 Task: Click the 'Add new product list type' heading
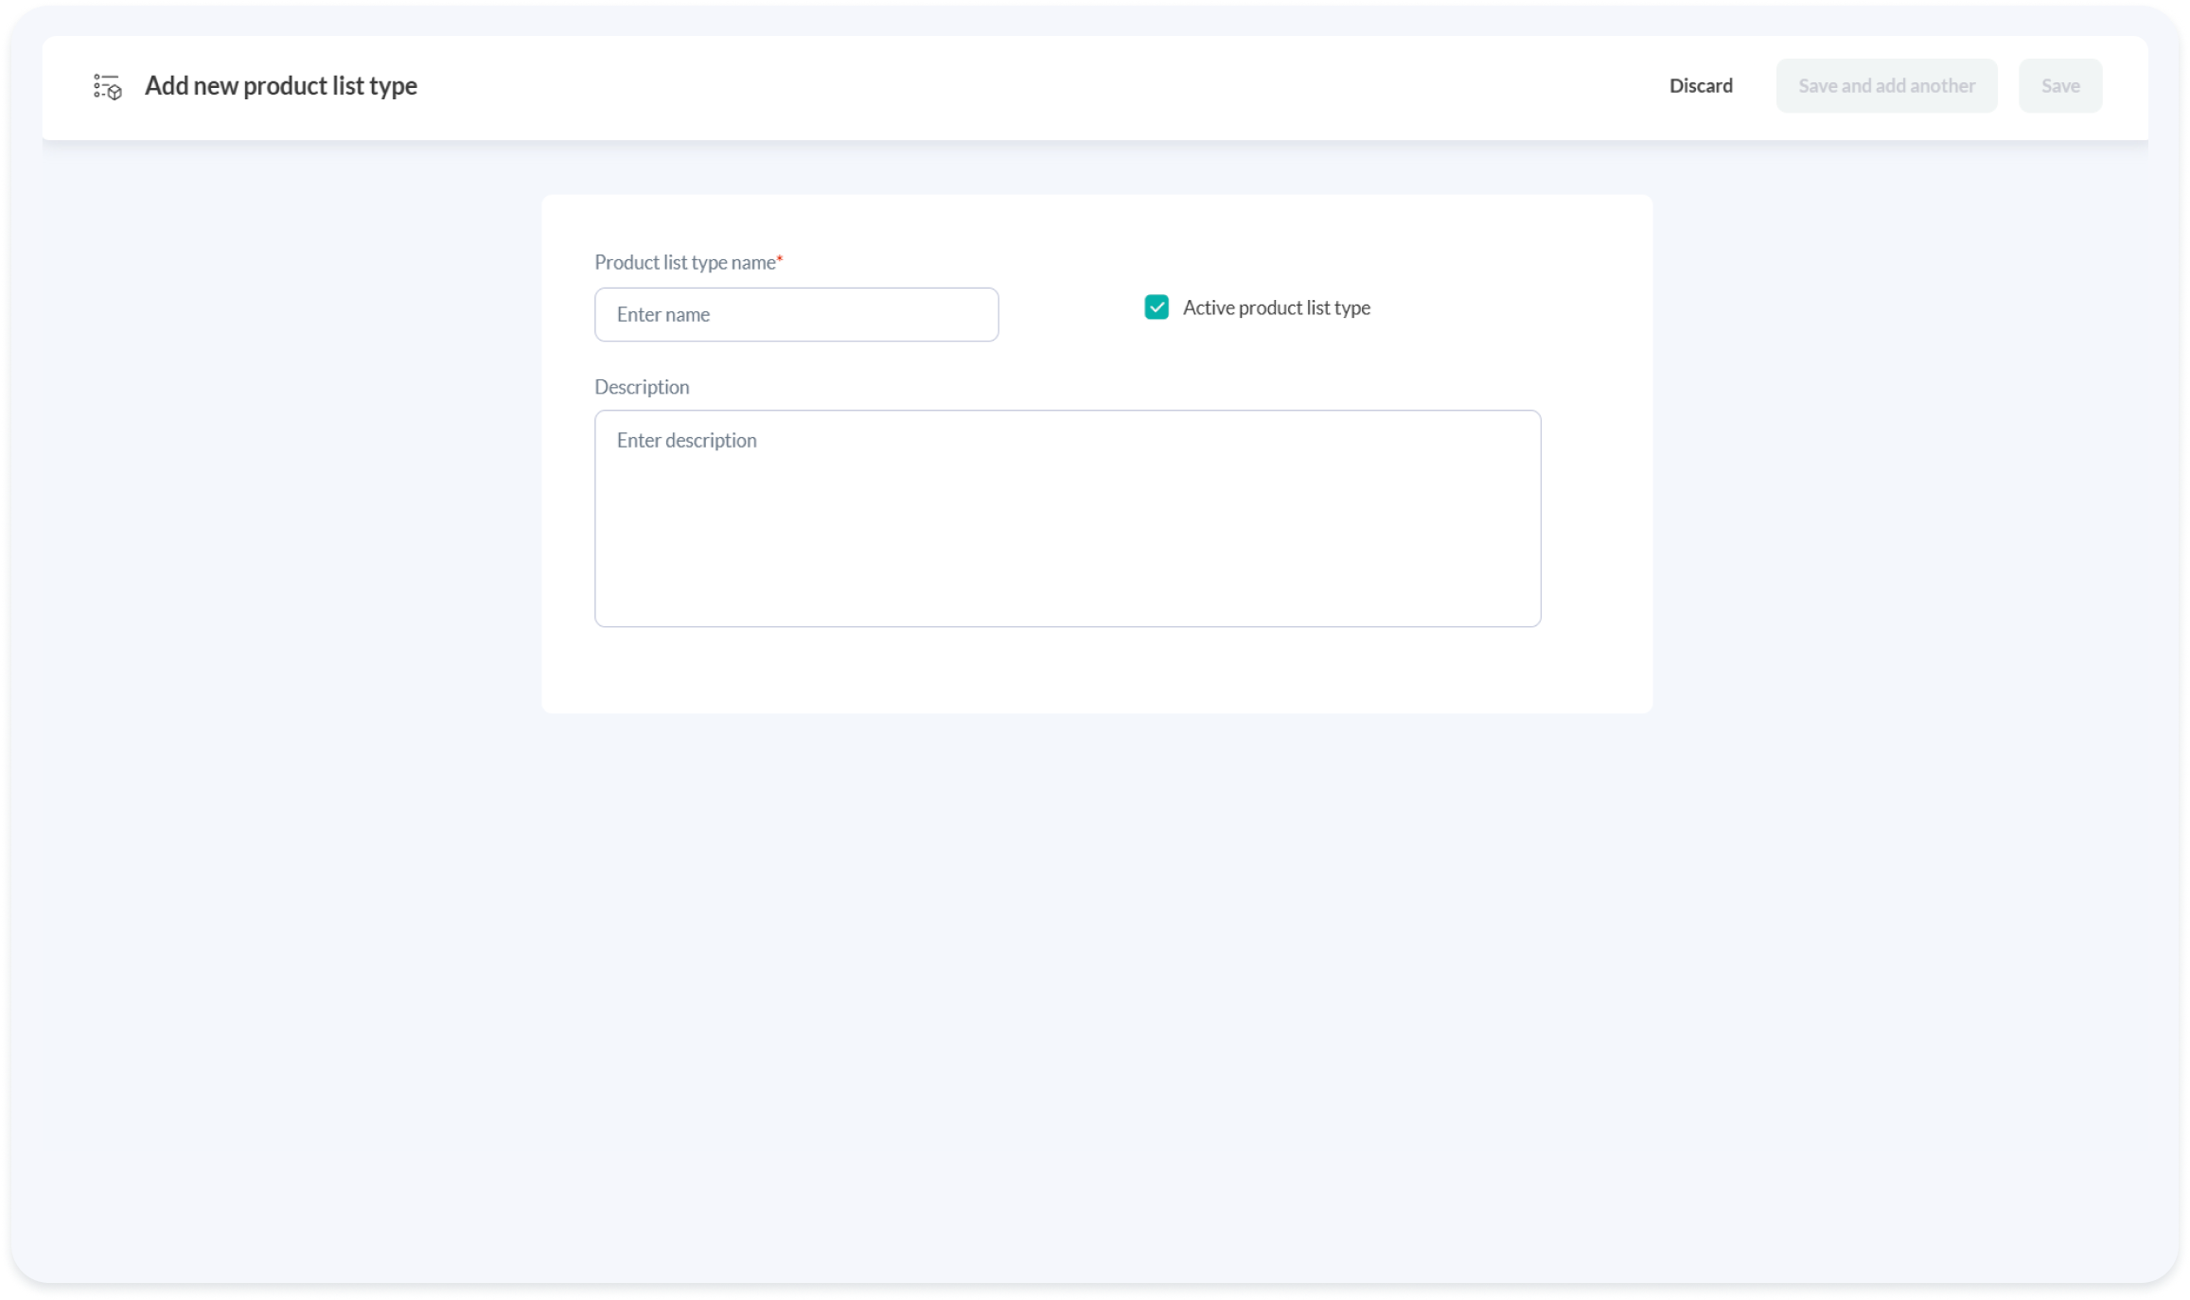pyautogui.click(x=280, y=86)
